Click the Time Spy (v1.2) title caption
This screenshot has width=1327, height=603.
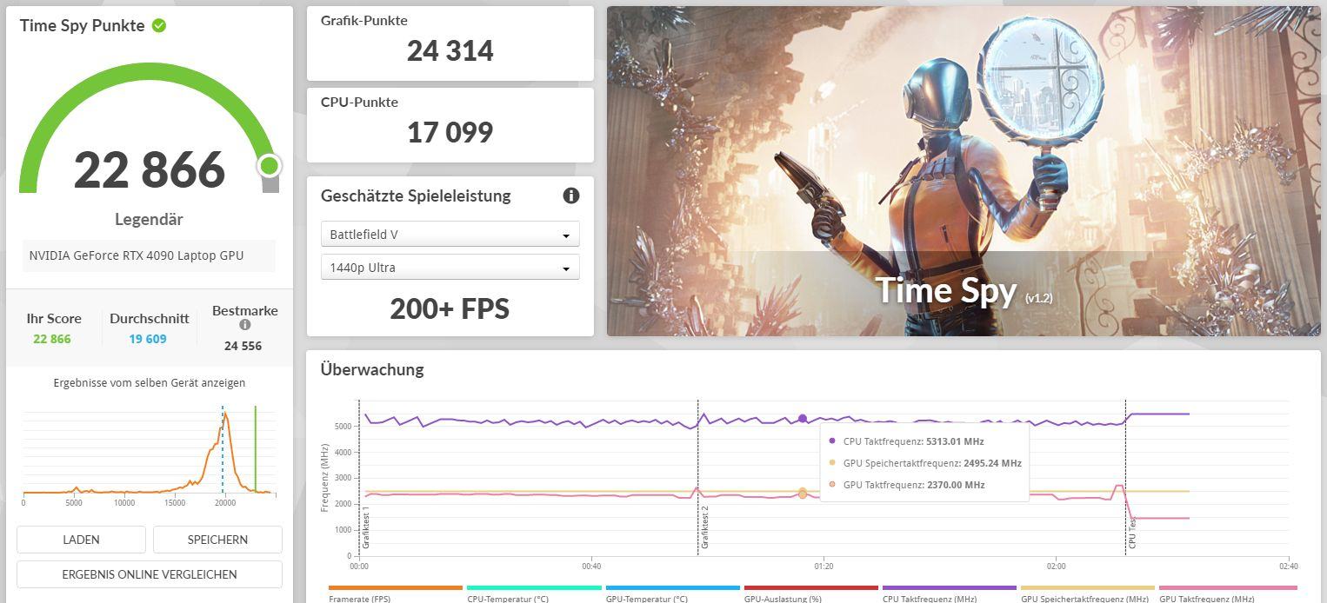pyautogui.click(x=964, y=291)
